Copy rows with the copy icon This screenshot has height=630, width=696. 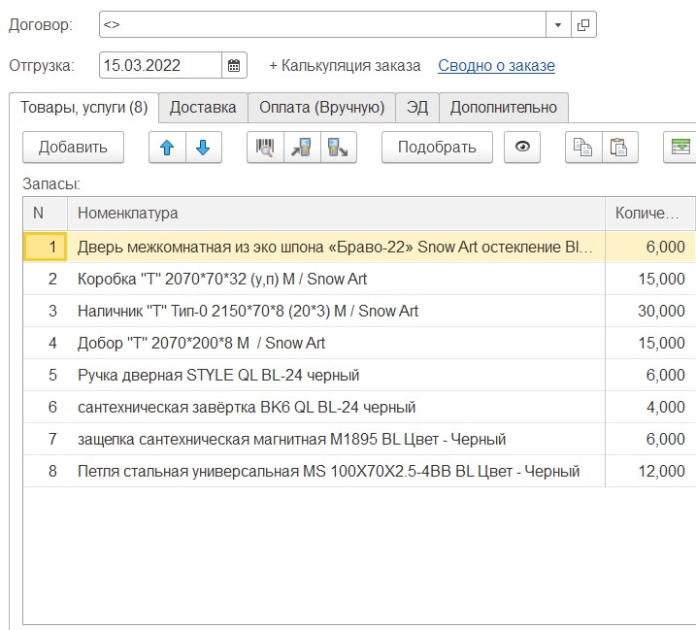coord(583,148)
